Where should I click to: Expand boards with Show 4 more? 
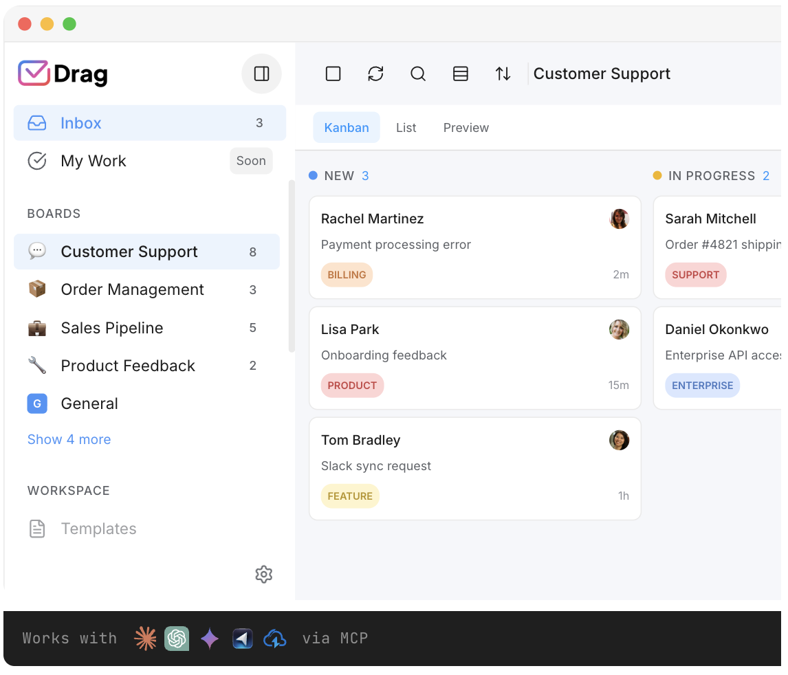pos(69,439)
